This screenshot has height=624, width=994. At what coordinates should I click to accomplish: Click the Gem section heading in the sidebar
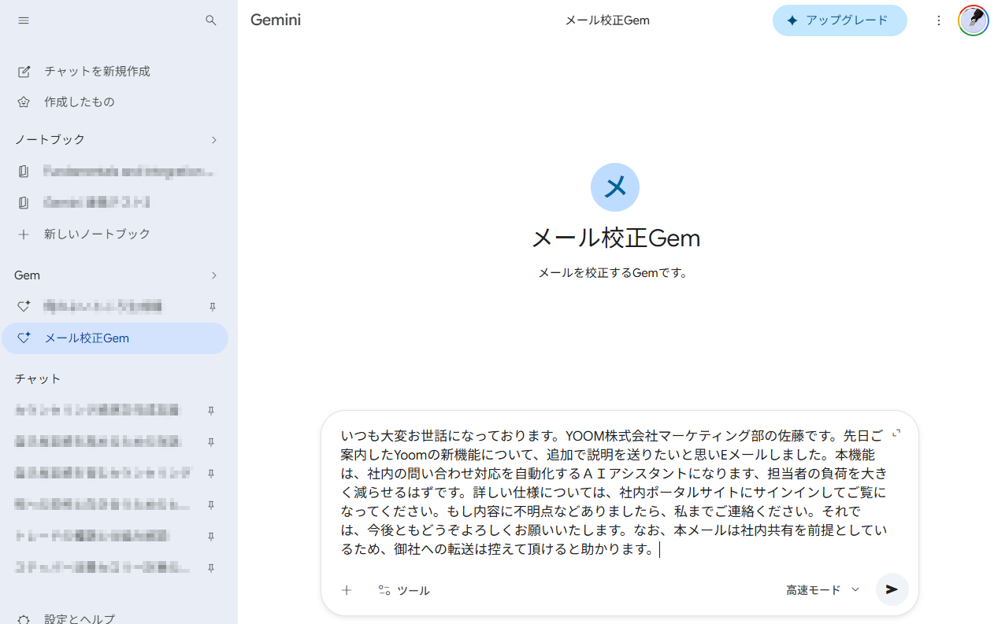click(28, 275)
